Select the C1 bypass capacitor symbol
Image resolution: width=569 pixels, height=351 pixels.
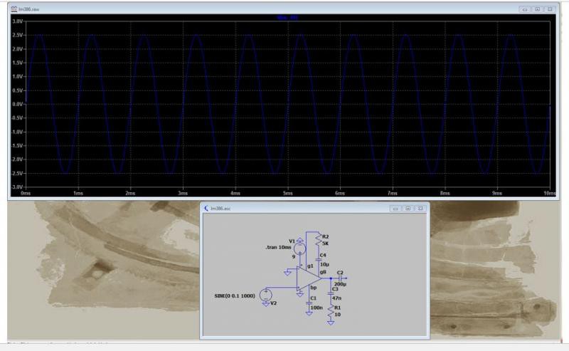(309, 303)
